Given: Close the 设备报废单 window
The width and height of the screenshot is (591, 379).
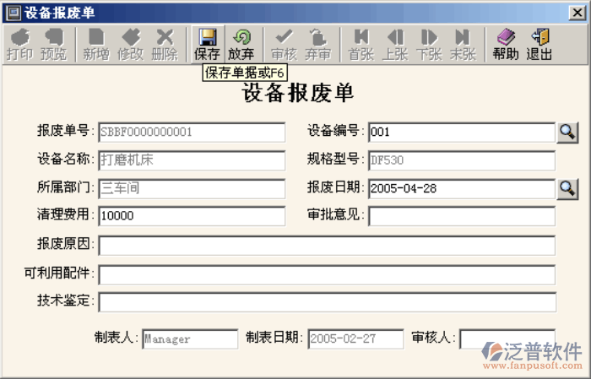Looking at the screenshot, I should pos(579,12).
